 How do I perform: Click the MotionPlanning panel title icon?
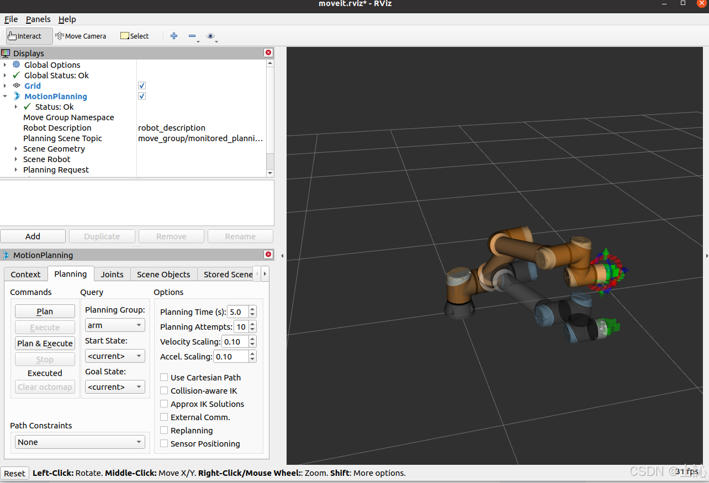(6, 255)
